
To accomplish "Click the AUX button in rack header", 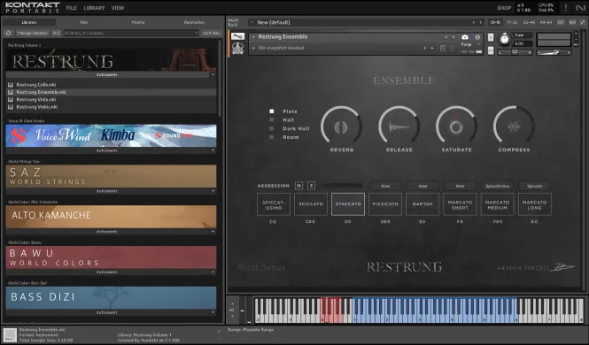I will [572, 22].
